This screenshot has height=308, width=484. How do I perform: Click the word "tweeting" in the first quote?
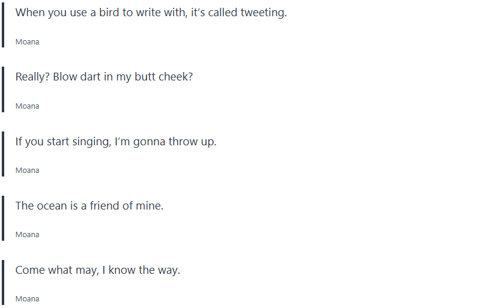point(263,13)
